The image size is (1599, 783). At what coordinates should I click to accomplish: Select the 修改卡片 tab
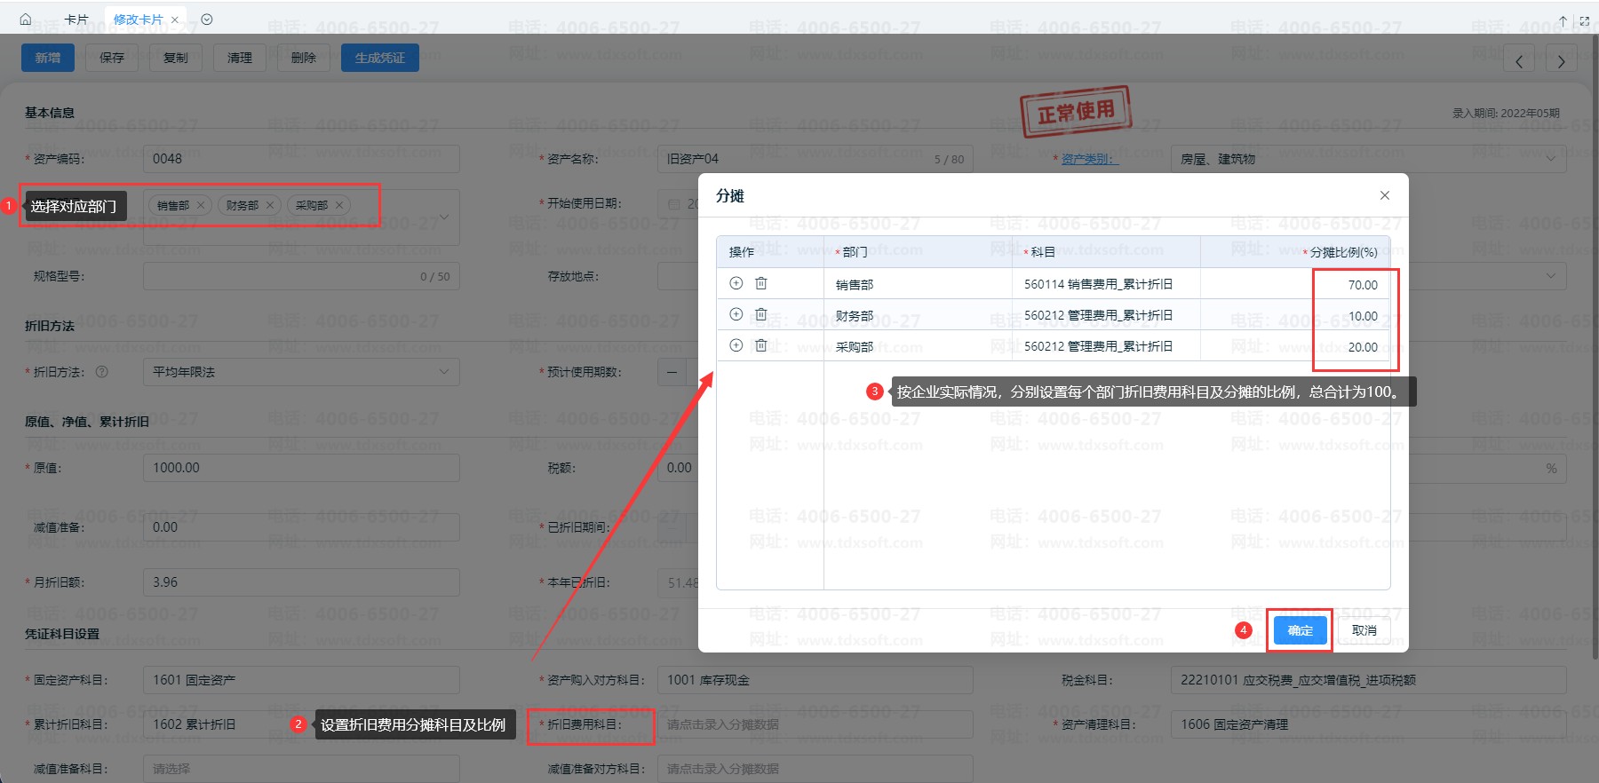138,20
